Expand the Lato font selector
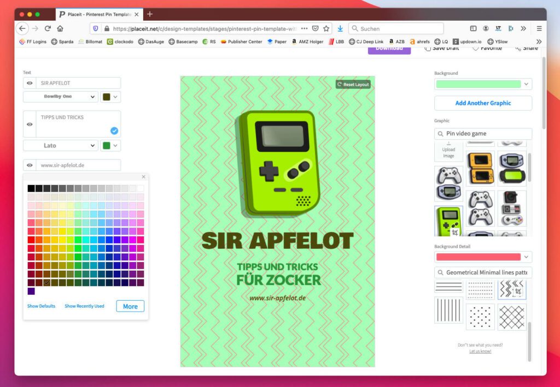Image resolution: width=560 pixels, height=387 pixels. (60, 145)
